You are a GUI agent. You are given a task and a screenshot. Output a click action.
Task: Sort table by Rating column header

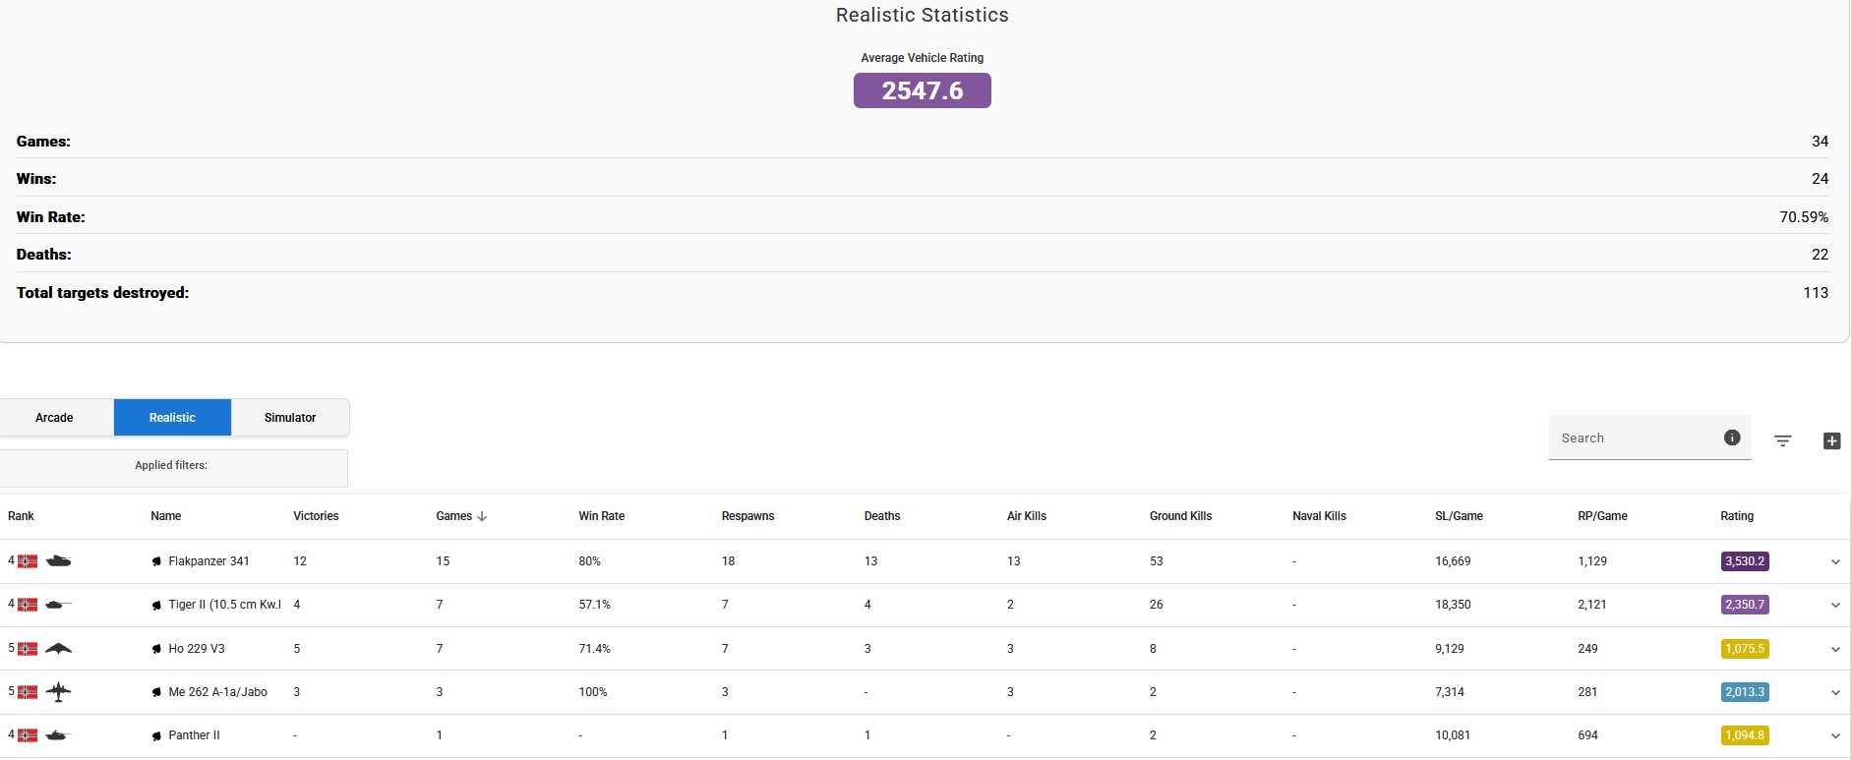[x=1736, y=516]
